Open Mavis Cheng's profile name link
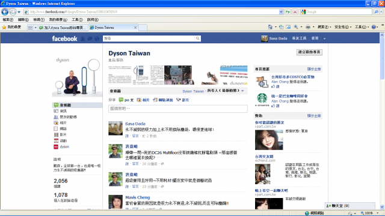Screen dimensions: 385x216 [138, 197]
